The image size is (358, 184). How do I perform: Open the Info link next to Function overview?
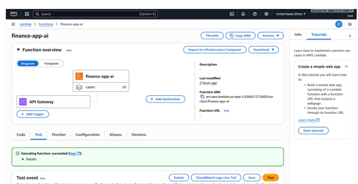point(69,51)
